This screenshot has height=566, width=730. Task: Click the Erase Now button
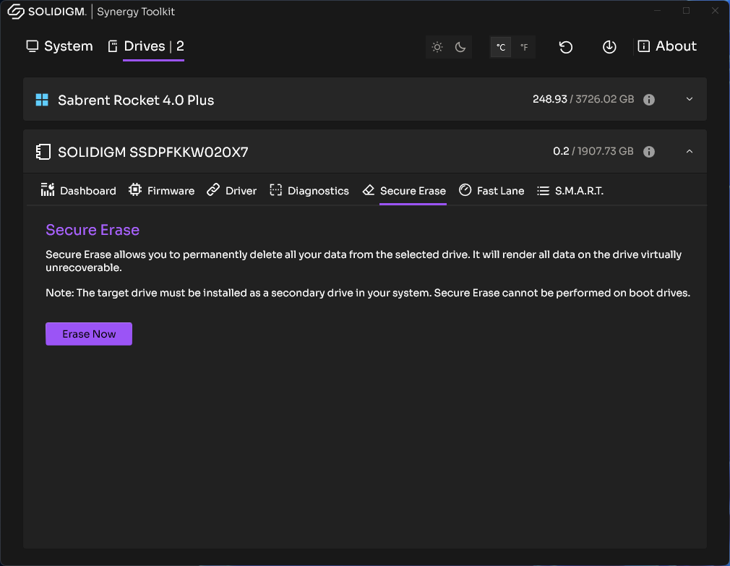(x=89, y=334)
